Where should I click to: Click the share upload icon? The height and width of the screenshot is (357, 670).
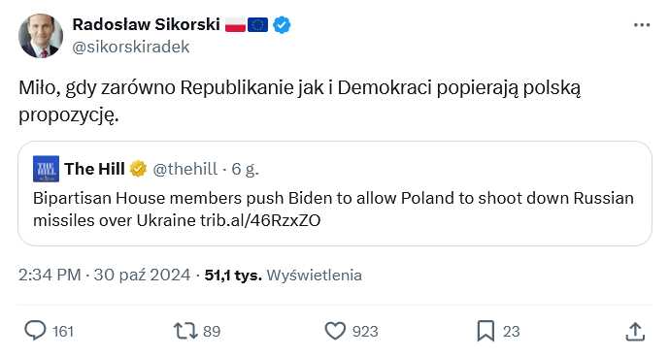pyautogui.click(x=635, y=332)
